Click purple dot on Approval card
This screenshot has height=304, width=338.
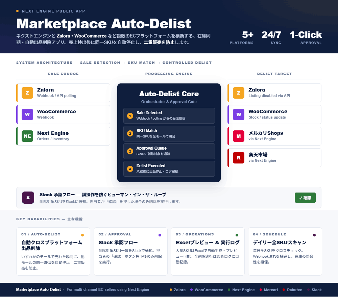click(x=160, y=235)
